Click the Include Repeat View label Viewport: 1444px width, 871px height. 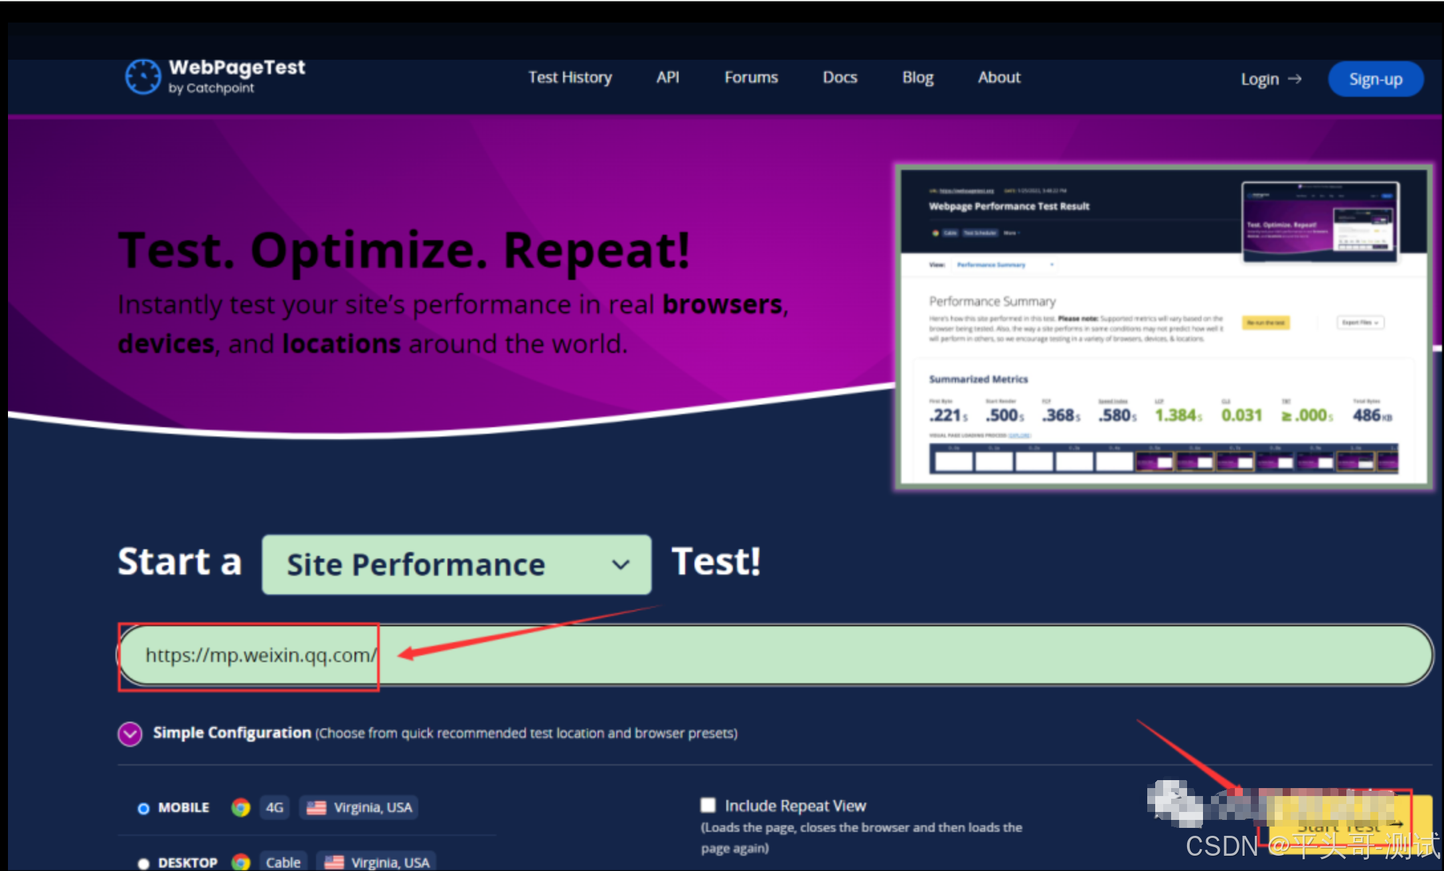point(795,806)
